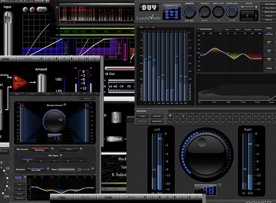This screenshot has height=203, width=276.
Task: Click the info icon next to Auto MAX
Action: click(x=48, y=168)
